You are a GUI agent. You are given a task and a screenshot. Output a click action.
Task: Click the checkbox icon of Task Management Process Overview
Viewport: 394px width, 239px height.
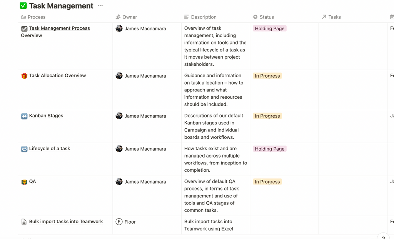[x=24, y=28]
